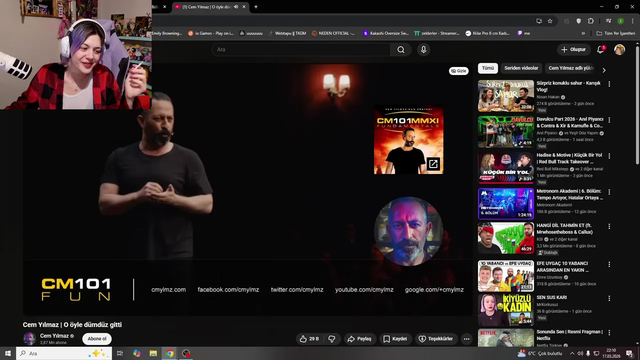This screenshot has width=640, height=360.
Task: Open the Copilot icon on the taskbar
Action: point(137,353)
